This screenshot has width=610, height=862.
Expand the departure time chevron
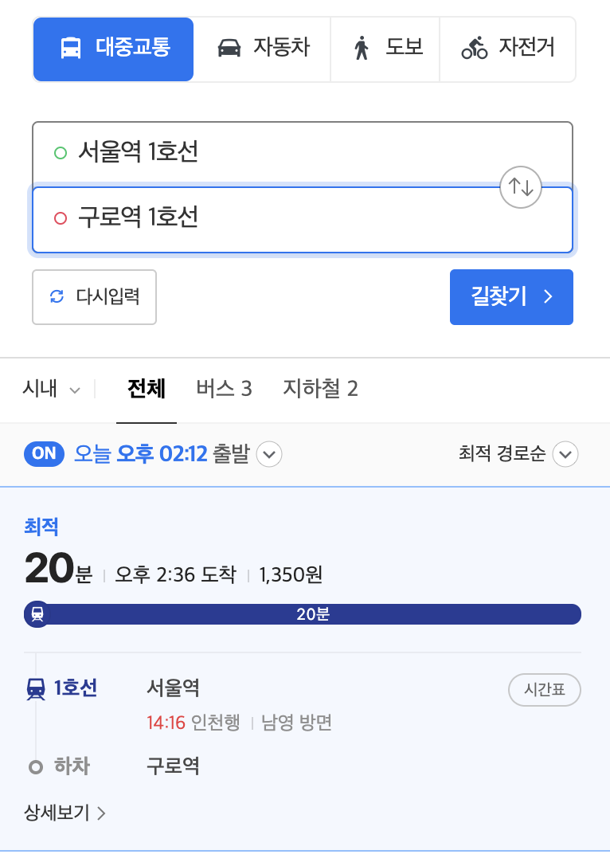tap(269, 455)
